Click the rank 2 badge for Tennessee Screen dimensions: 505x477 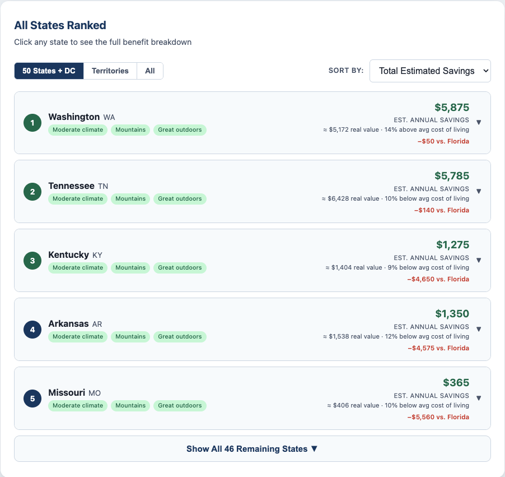click(x=32, y=192)
